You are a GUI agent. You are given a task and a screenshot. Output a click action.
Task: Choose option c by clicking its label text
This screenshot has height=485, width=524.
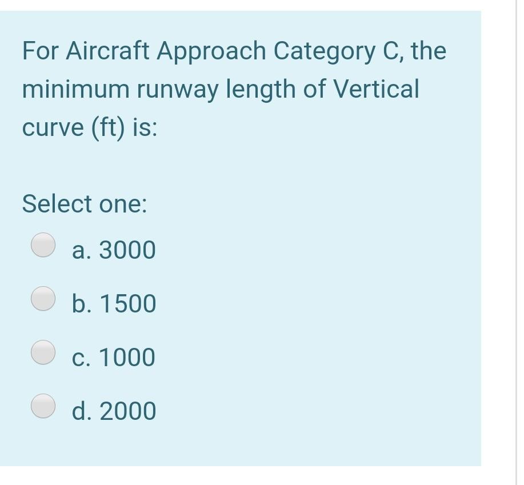113,357
